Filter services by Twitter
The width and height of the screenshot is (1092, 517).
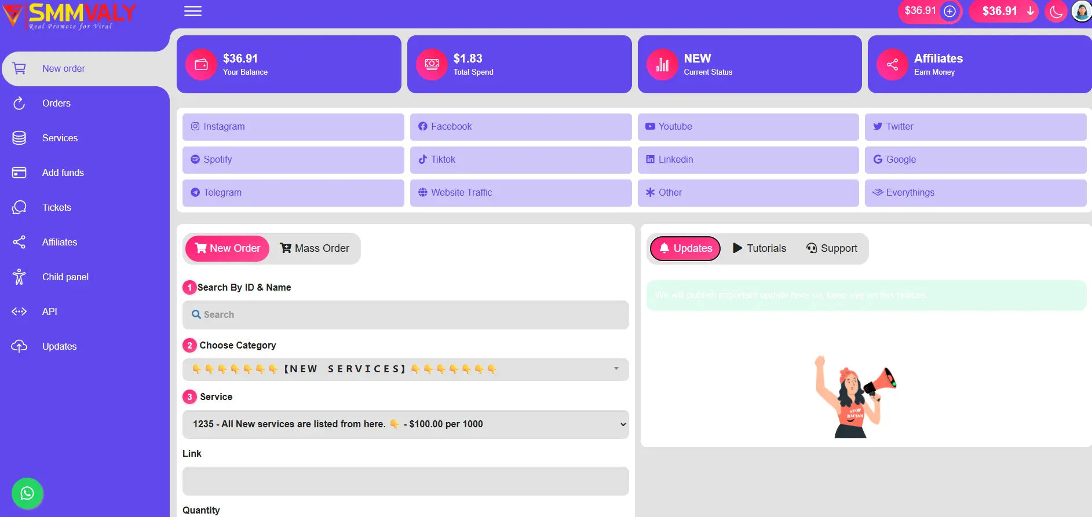(x=976, y=127)
